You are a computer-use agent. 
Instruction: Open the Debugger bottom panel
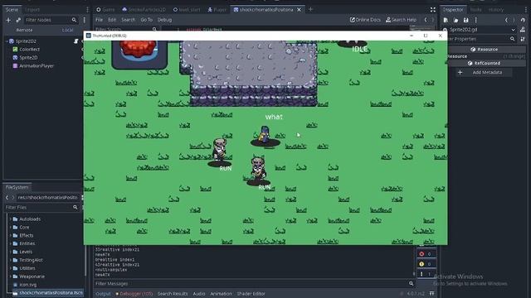(x=134, y=294)
